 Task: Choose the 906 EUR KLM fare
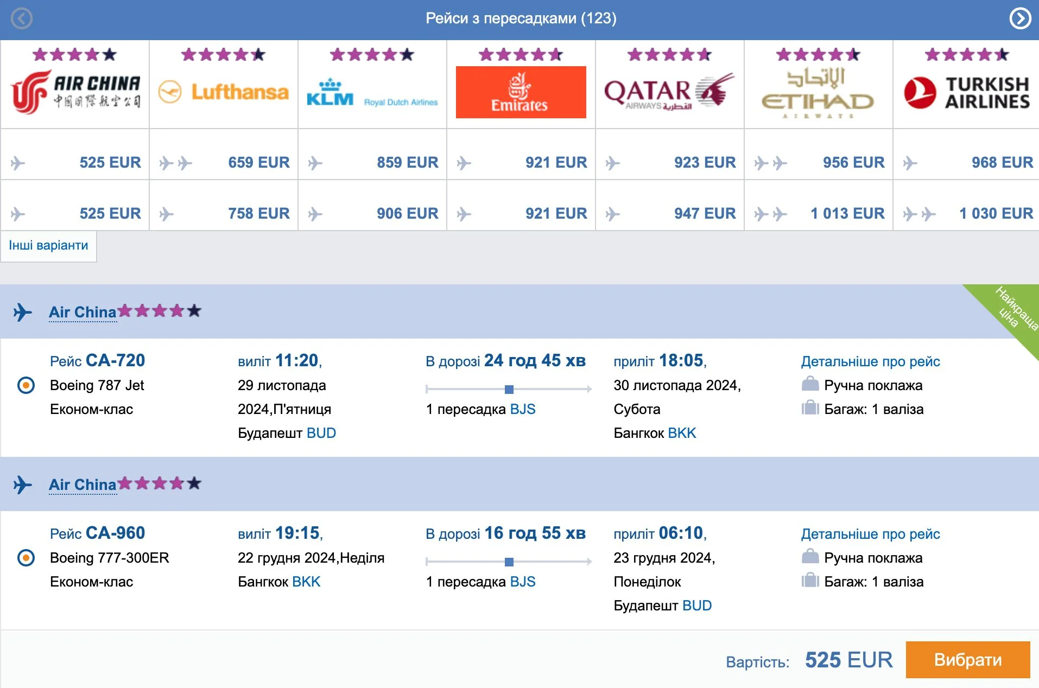407,213
